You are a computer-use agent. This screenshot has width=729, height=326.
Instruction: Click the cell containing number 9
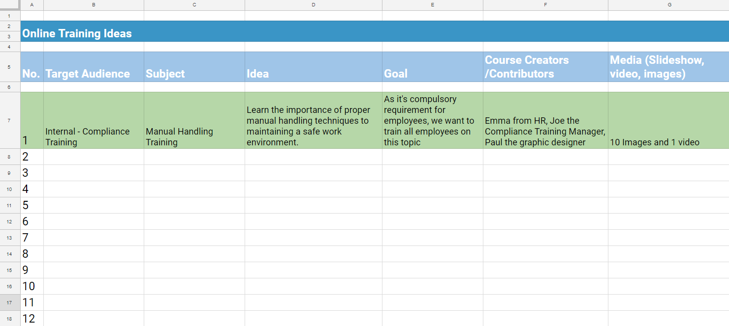pos(32,270)
